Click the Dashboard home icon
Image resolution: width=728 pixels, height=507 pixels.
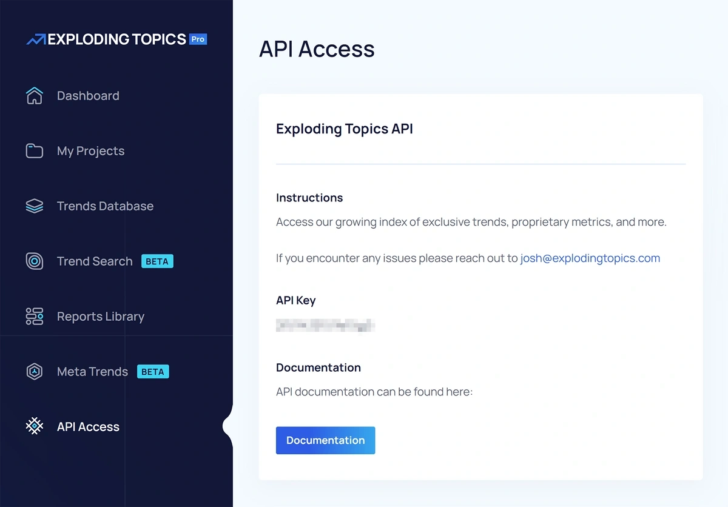coord(35,96)
